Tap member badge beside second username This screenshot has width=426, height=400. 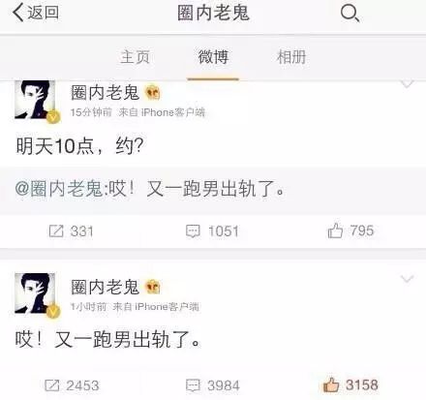click(x=153, y=287)
